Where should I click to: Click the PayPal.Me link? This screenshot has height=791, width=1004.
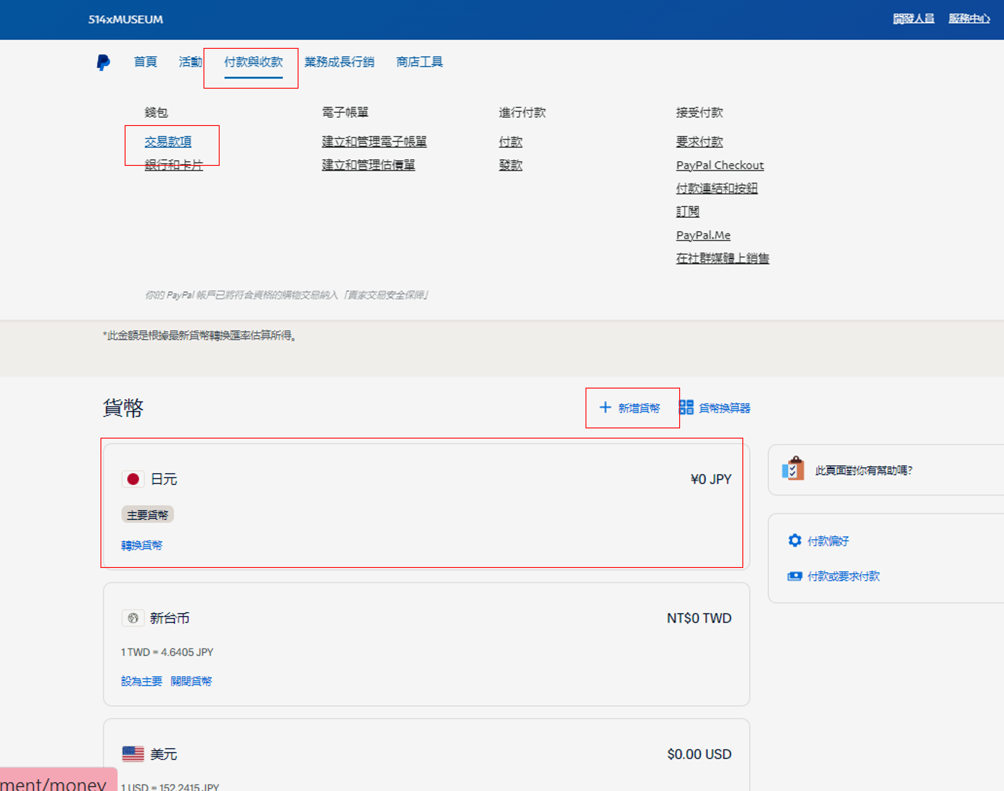pyautogui.click(x=703, y=235)
